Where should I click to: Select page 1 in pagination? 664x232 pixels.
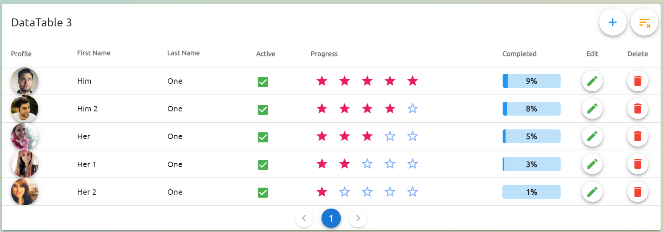pos(331,218)
